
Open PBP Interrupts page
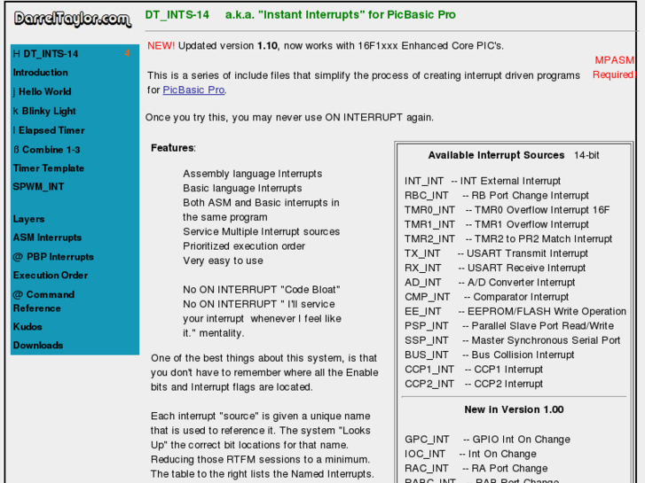tap(60, 257)
